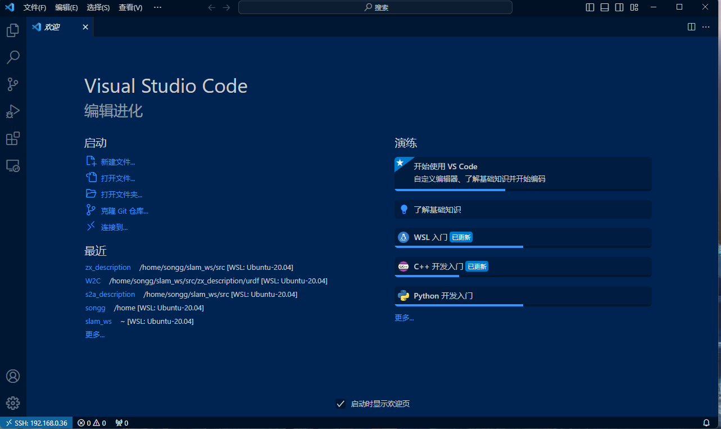Open the Extensions view
Viewport: 721px width, 429px height.
[12, 138]
